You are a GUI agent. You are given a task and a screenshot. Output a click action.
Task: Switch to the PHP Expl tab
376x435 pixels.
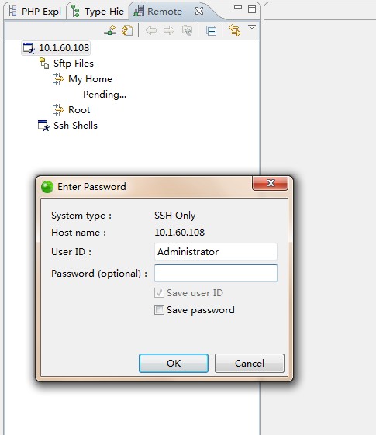pos(35,12)
